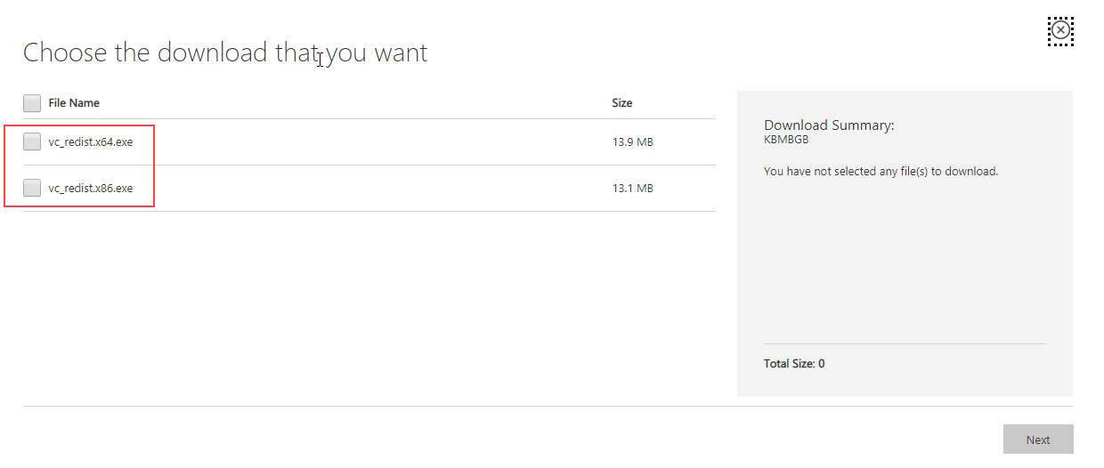Click the Size column header

[622, 103]
